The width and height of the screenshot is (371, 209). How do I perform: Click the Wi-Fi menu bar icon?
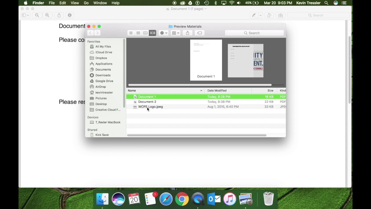click(x=232, y=3)
